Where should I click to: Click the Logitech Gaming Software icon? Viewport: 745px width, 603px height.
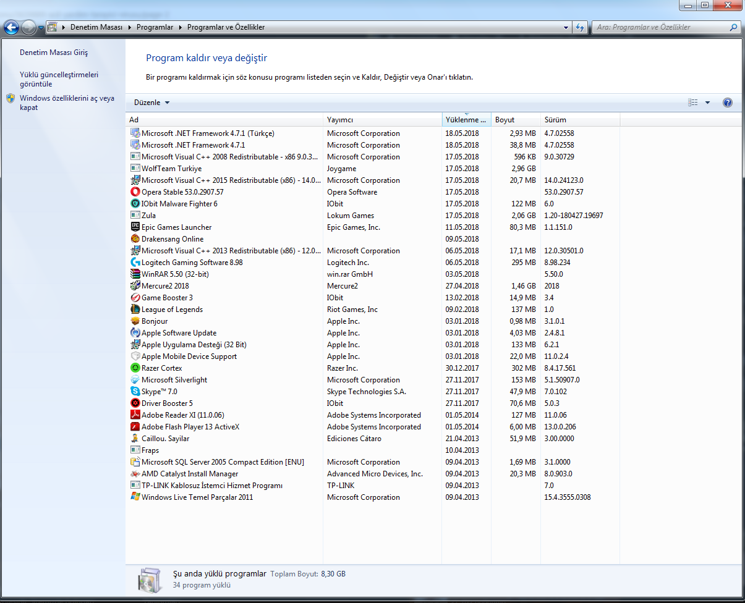(135, 263)
